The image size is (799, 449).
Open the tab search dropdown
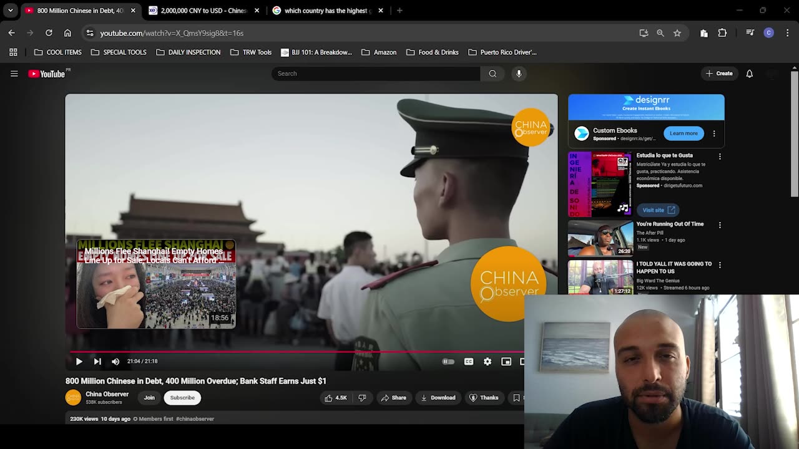11,11
